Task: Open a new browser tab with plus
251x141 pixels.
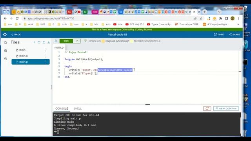Action: 205,12
